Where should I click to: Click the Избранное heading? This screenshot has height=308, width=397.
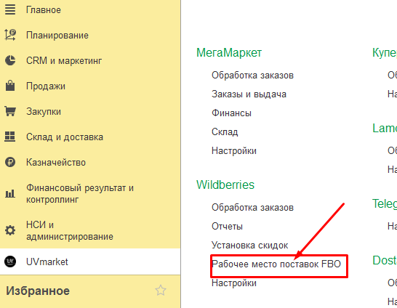tap(38, 291)
